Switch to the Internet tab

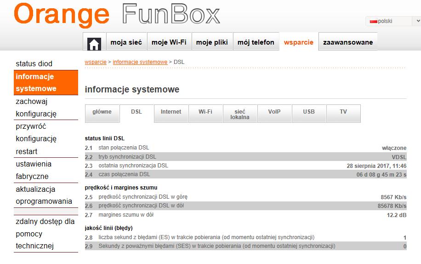[x=171, y=112]
